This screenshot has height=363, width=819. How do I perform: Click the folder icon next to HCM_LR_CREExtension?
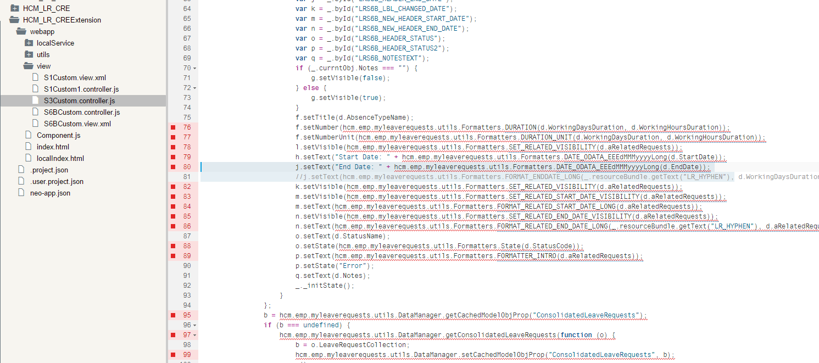14,20
